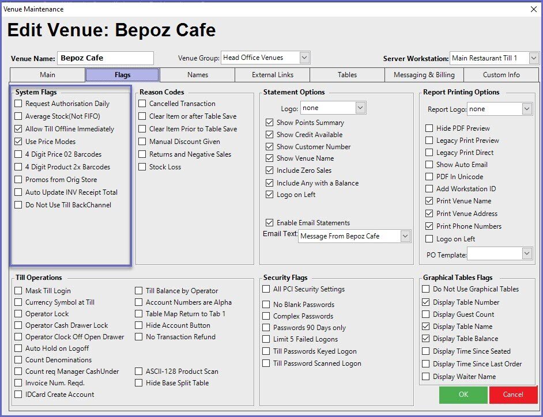
Task: Open the Venue Group dropdown
Action: [x=305, y=58]
